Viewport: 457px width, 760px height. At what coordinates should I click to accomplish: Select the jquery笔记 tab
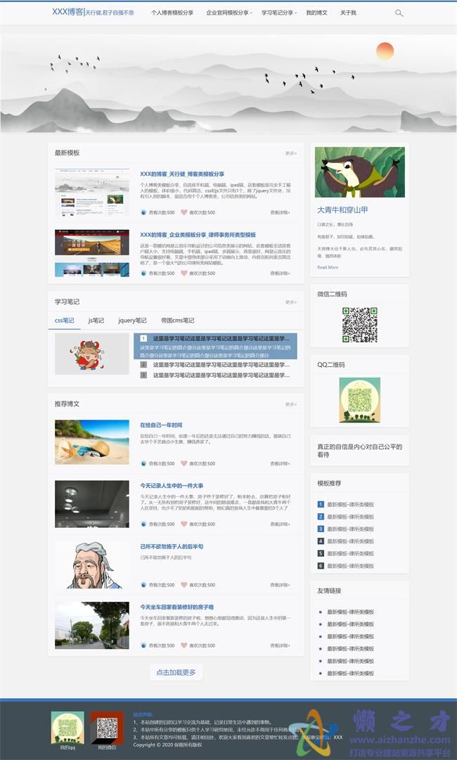(132, 321)
